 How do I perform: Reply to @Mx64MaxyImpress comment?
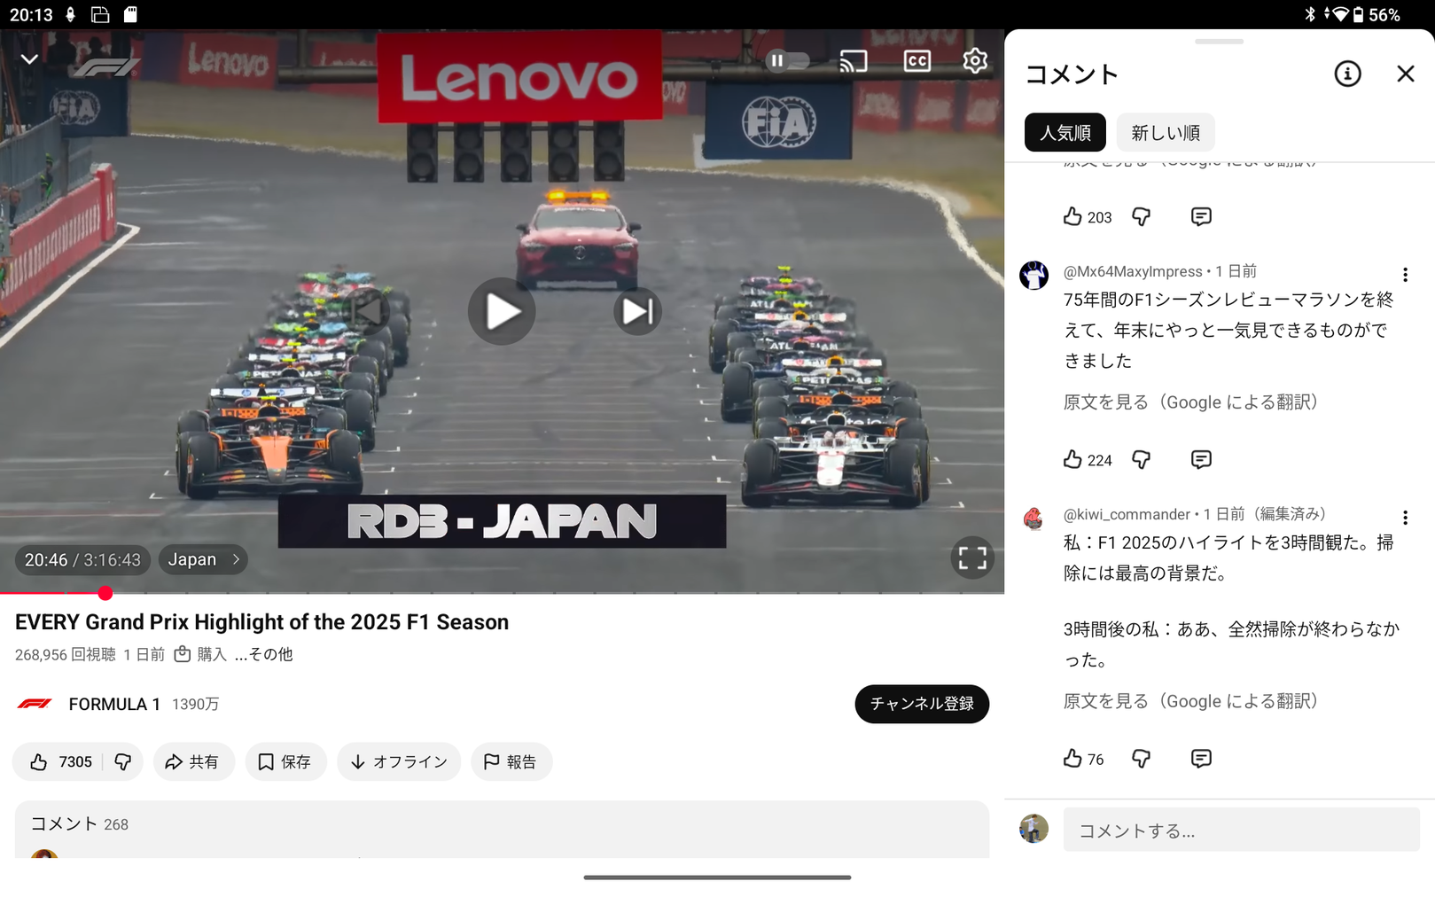click(1200, 459)
